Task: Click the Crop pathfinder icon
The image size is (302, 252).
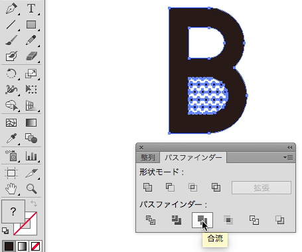Action: coord(228,220)
